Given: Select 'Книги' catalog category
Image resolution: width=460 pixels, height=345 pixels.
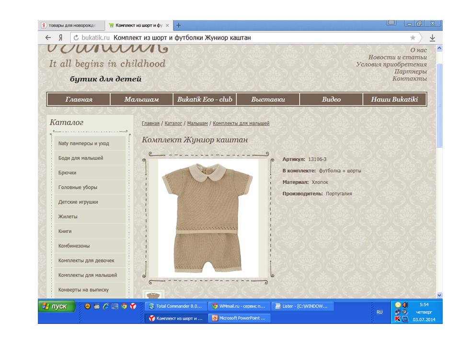Looking at the screenshot, I should tap(90, 231).
